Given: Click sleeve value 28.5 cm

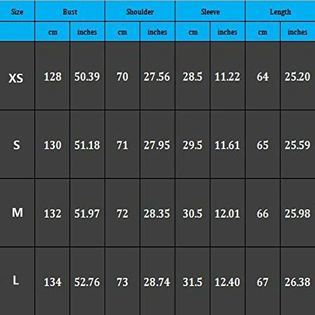Looking at the screenshot, I should 193,77.
